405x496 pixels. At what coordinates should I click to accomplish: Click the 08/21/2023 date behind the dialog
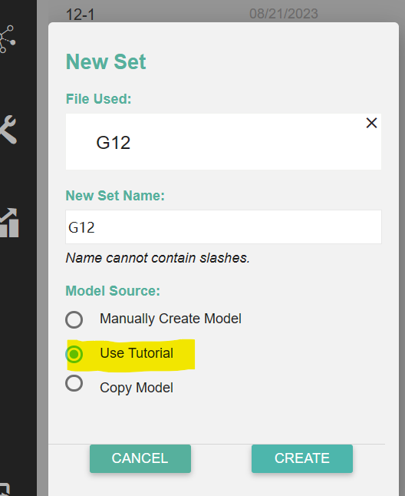pyautogui.click(x=284, y=14)
